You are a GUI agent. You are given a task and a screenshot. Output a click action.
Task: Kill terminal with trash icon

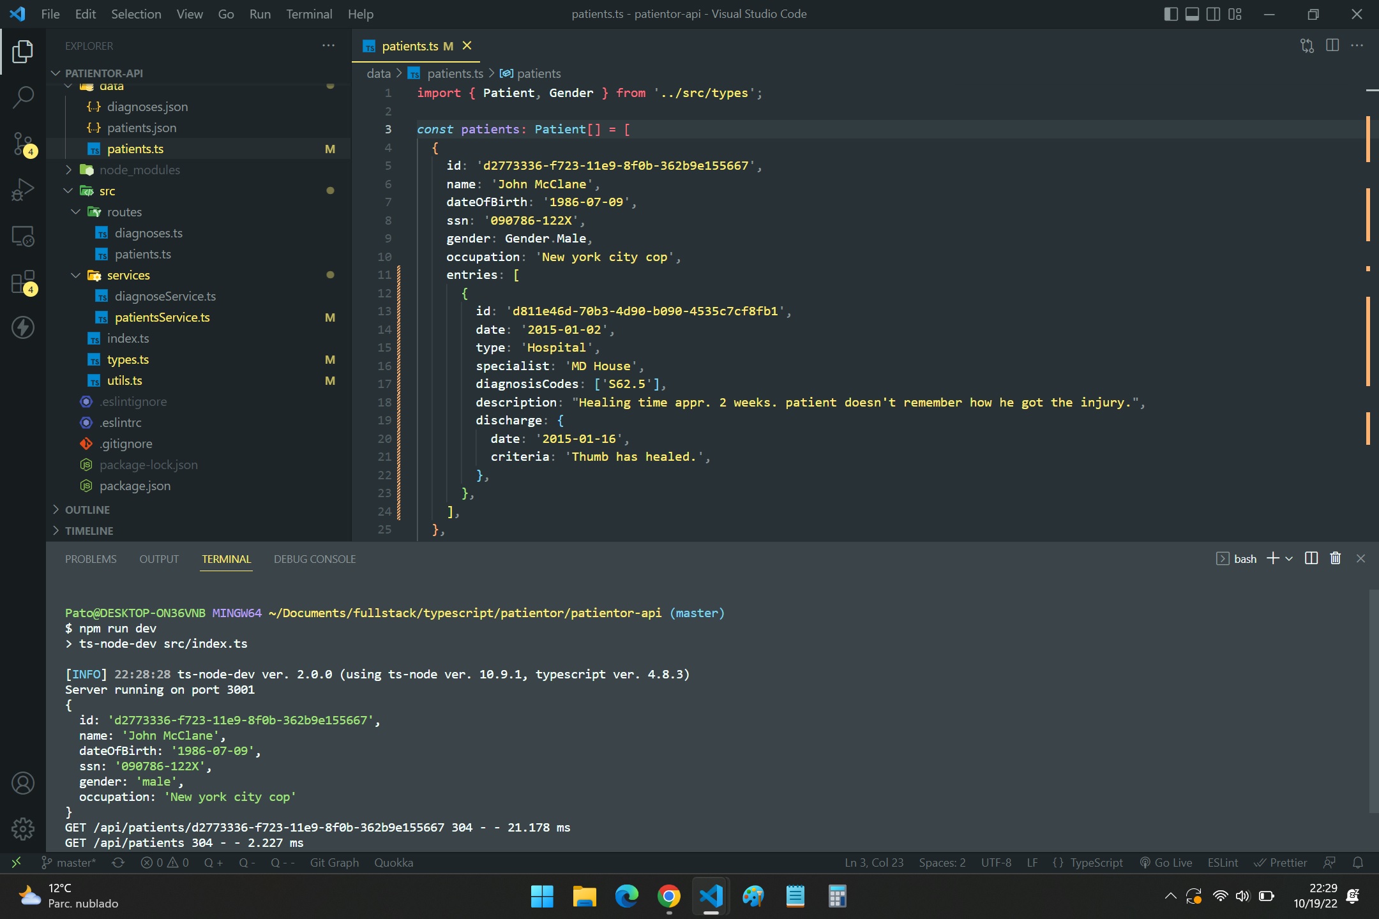[1336, 558]
